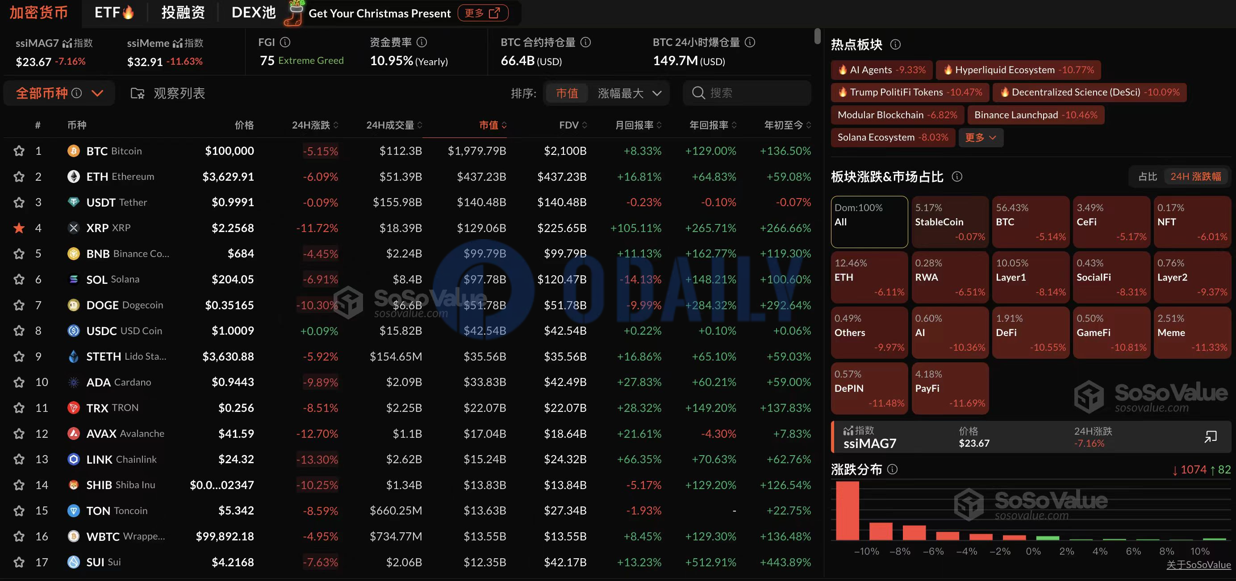The width and height of the screenshot is (1236, 581).
Task: Click the Bitcoin coin logo
Action: pyautogui.click(x=73, y=151)
